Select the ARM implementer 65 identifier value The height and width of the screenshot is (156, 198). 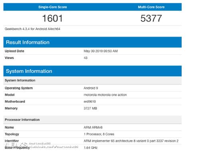click(131, 141)
